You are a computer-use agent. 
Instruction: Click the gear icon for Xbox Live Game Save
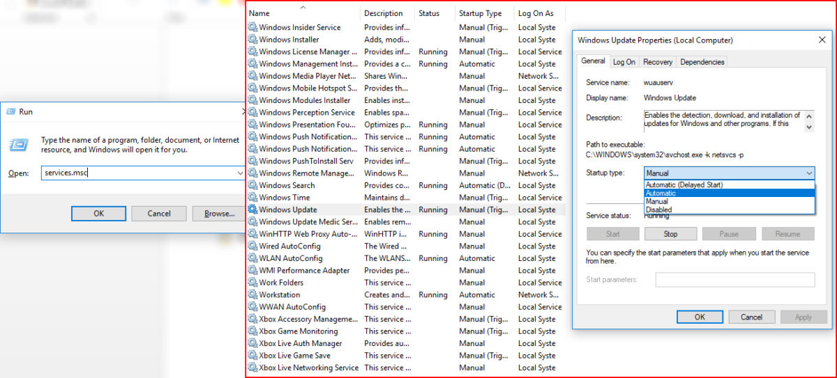coord(252,356)
